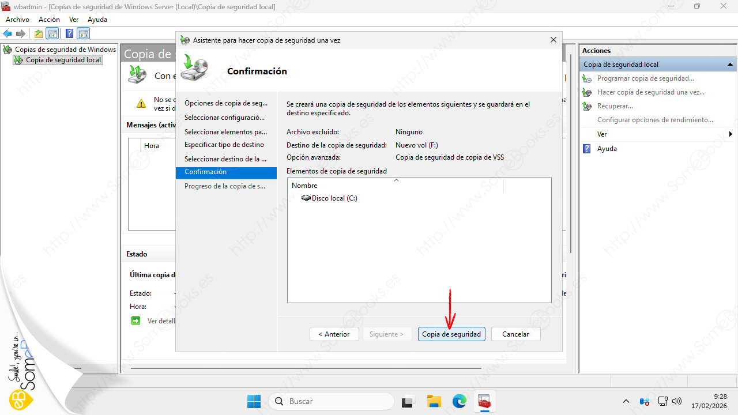Open the Acción menu
Viewport: 738px width, 415px height.
pyautogui.click(x=49, y=20)
